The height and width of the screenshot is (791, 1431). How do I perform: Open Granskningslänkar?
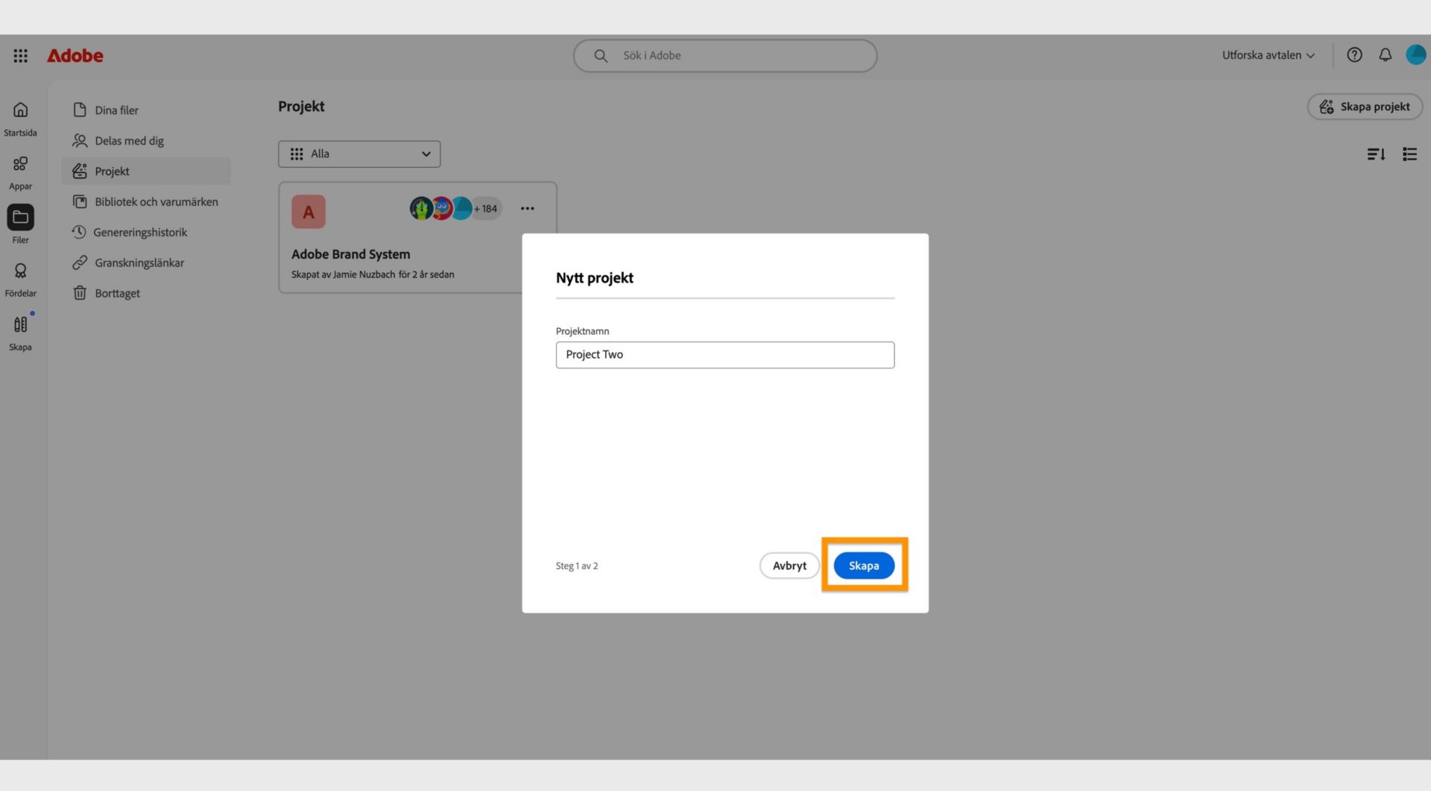click(146, 263)
